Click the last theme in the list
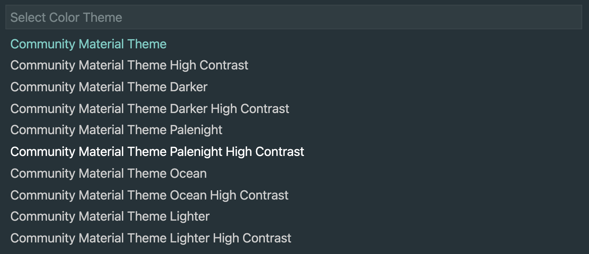 (x=151, y=238)
